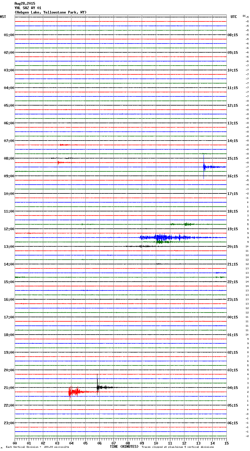Click the TIME (MINUTES) axis label
This screenshot has height=451, width=250.
124,447
